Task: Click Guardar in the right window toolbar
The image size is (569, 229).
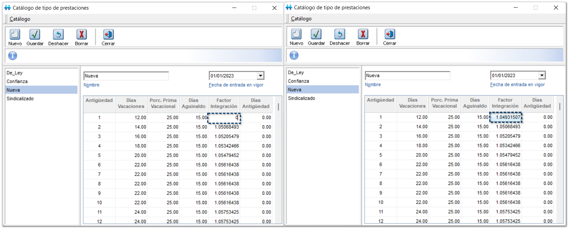Action: tap(316, 34)
